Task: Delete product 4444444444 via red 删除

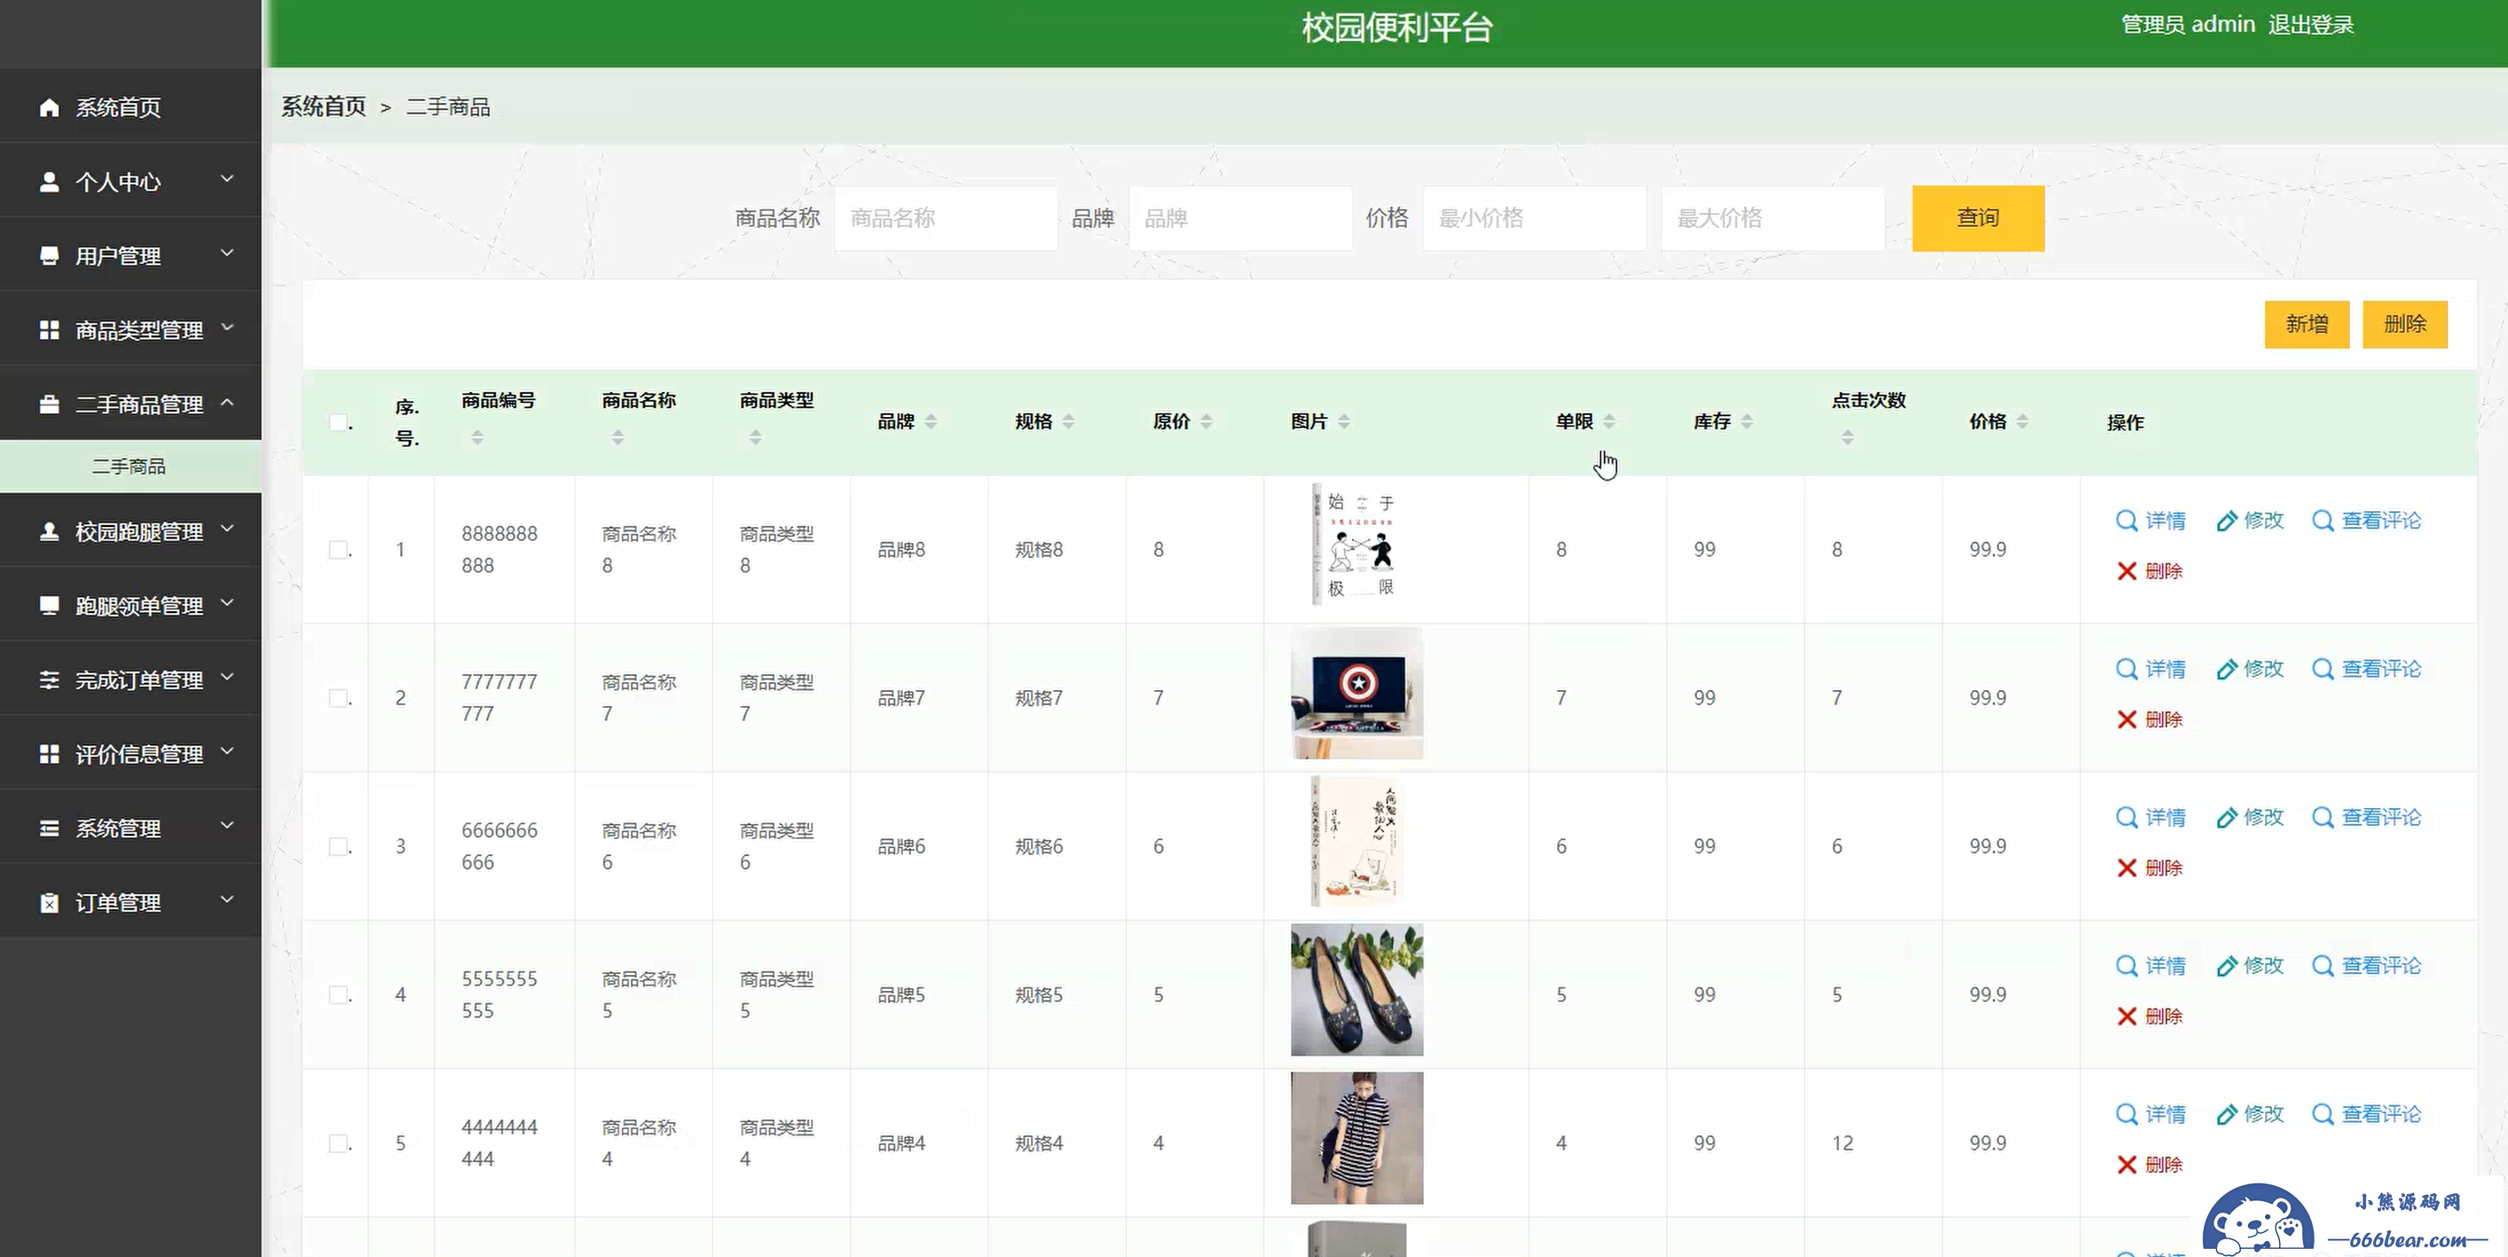Action: point(2150,1165)
